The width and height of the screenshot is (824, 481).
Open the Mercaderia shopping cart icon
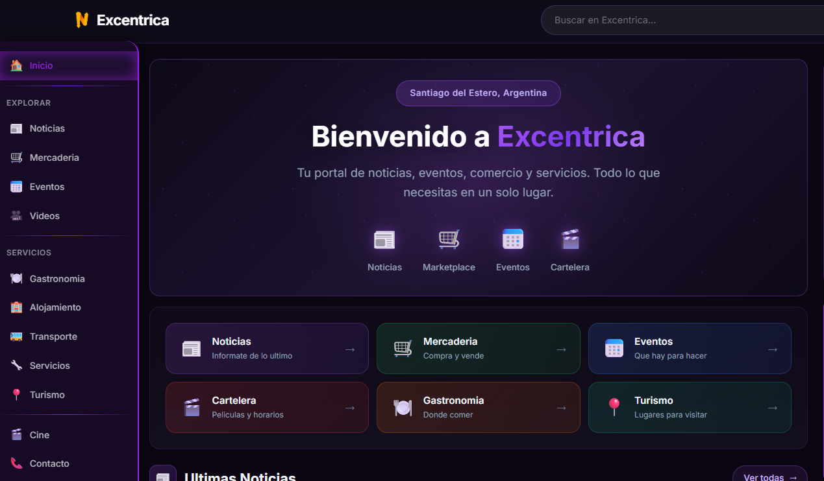click(x=16, y=158)
